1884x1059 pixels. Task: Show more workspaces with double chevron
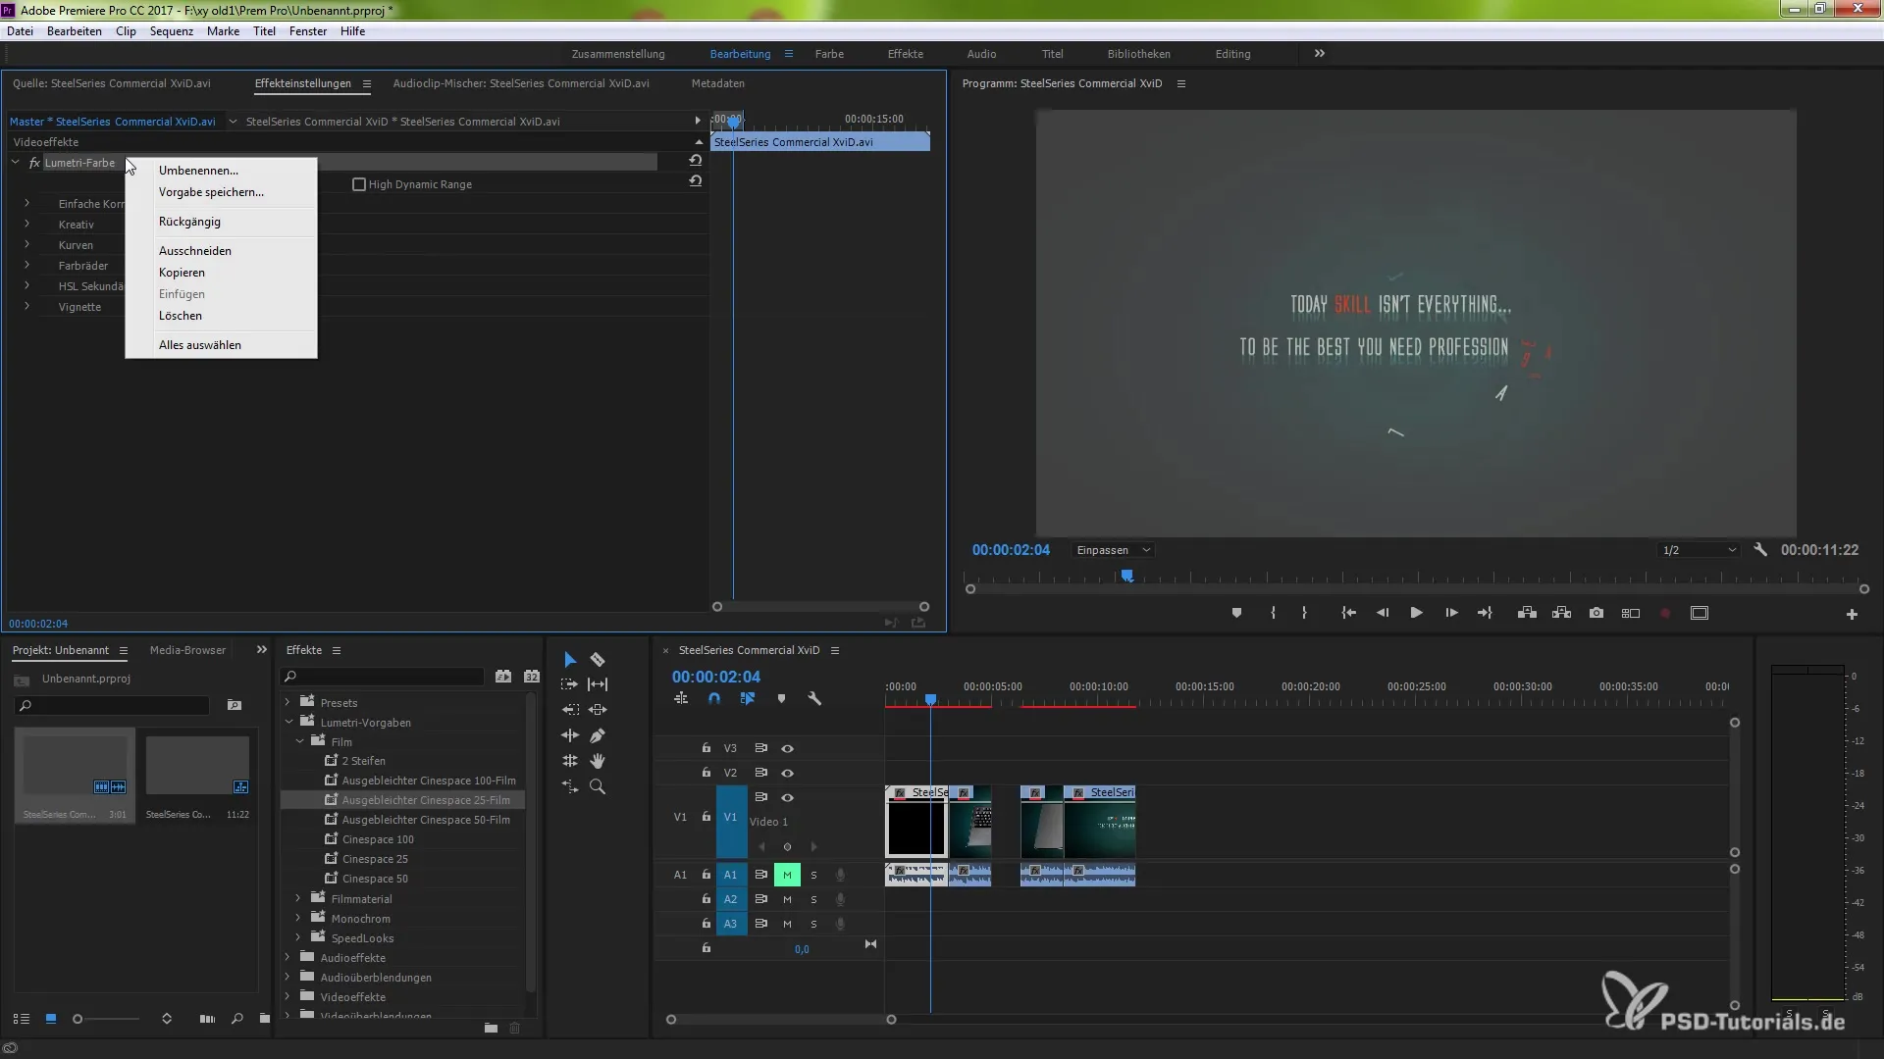(1320, 53)
